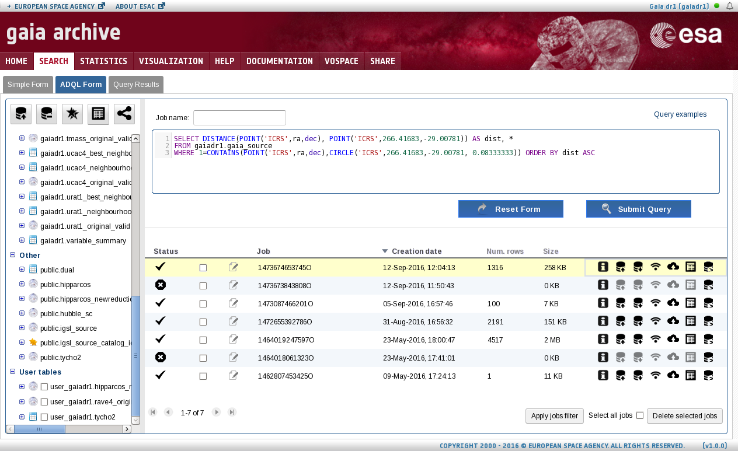The height and width of the screenshot is (451, 738).
Task: Edit name icon for job 1473087466201O
Action: tap(234, 303)
